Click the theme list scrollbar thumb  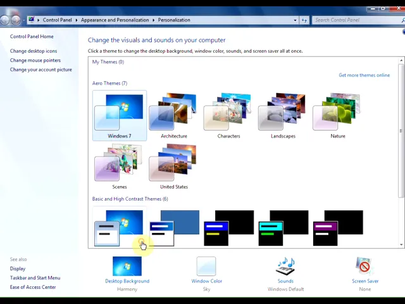(401, 131)
